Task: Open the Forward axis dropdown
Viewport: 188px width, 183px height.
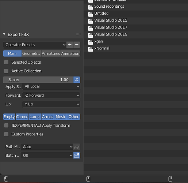Action: [51, 95]
